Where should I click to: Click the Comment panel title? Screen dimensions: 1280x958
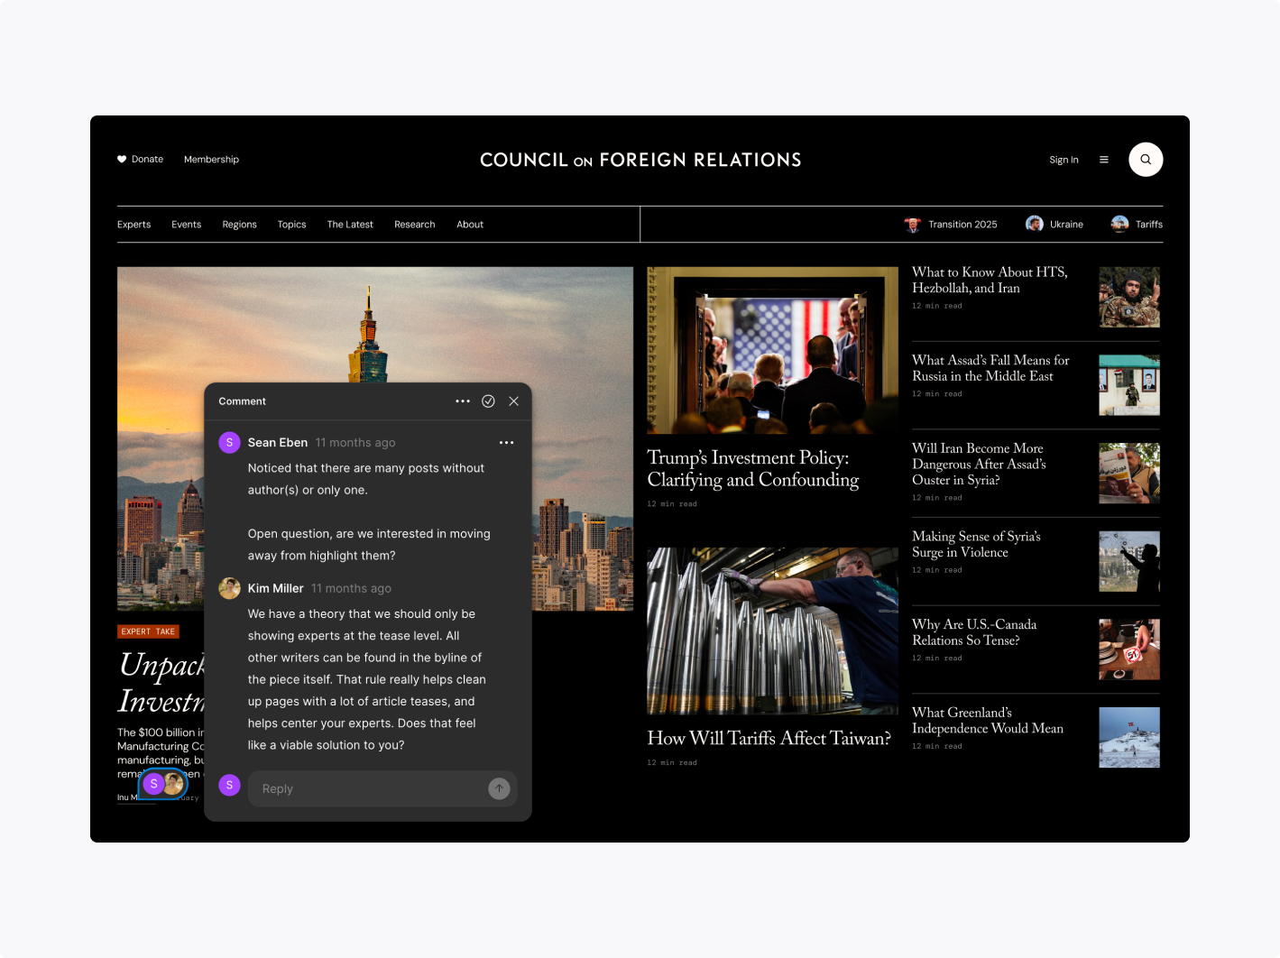[x=243, y=401]
